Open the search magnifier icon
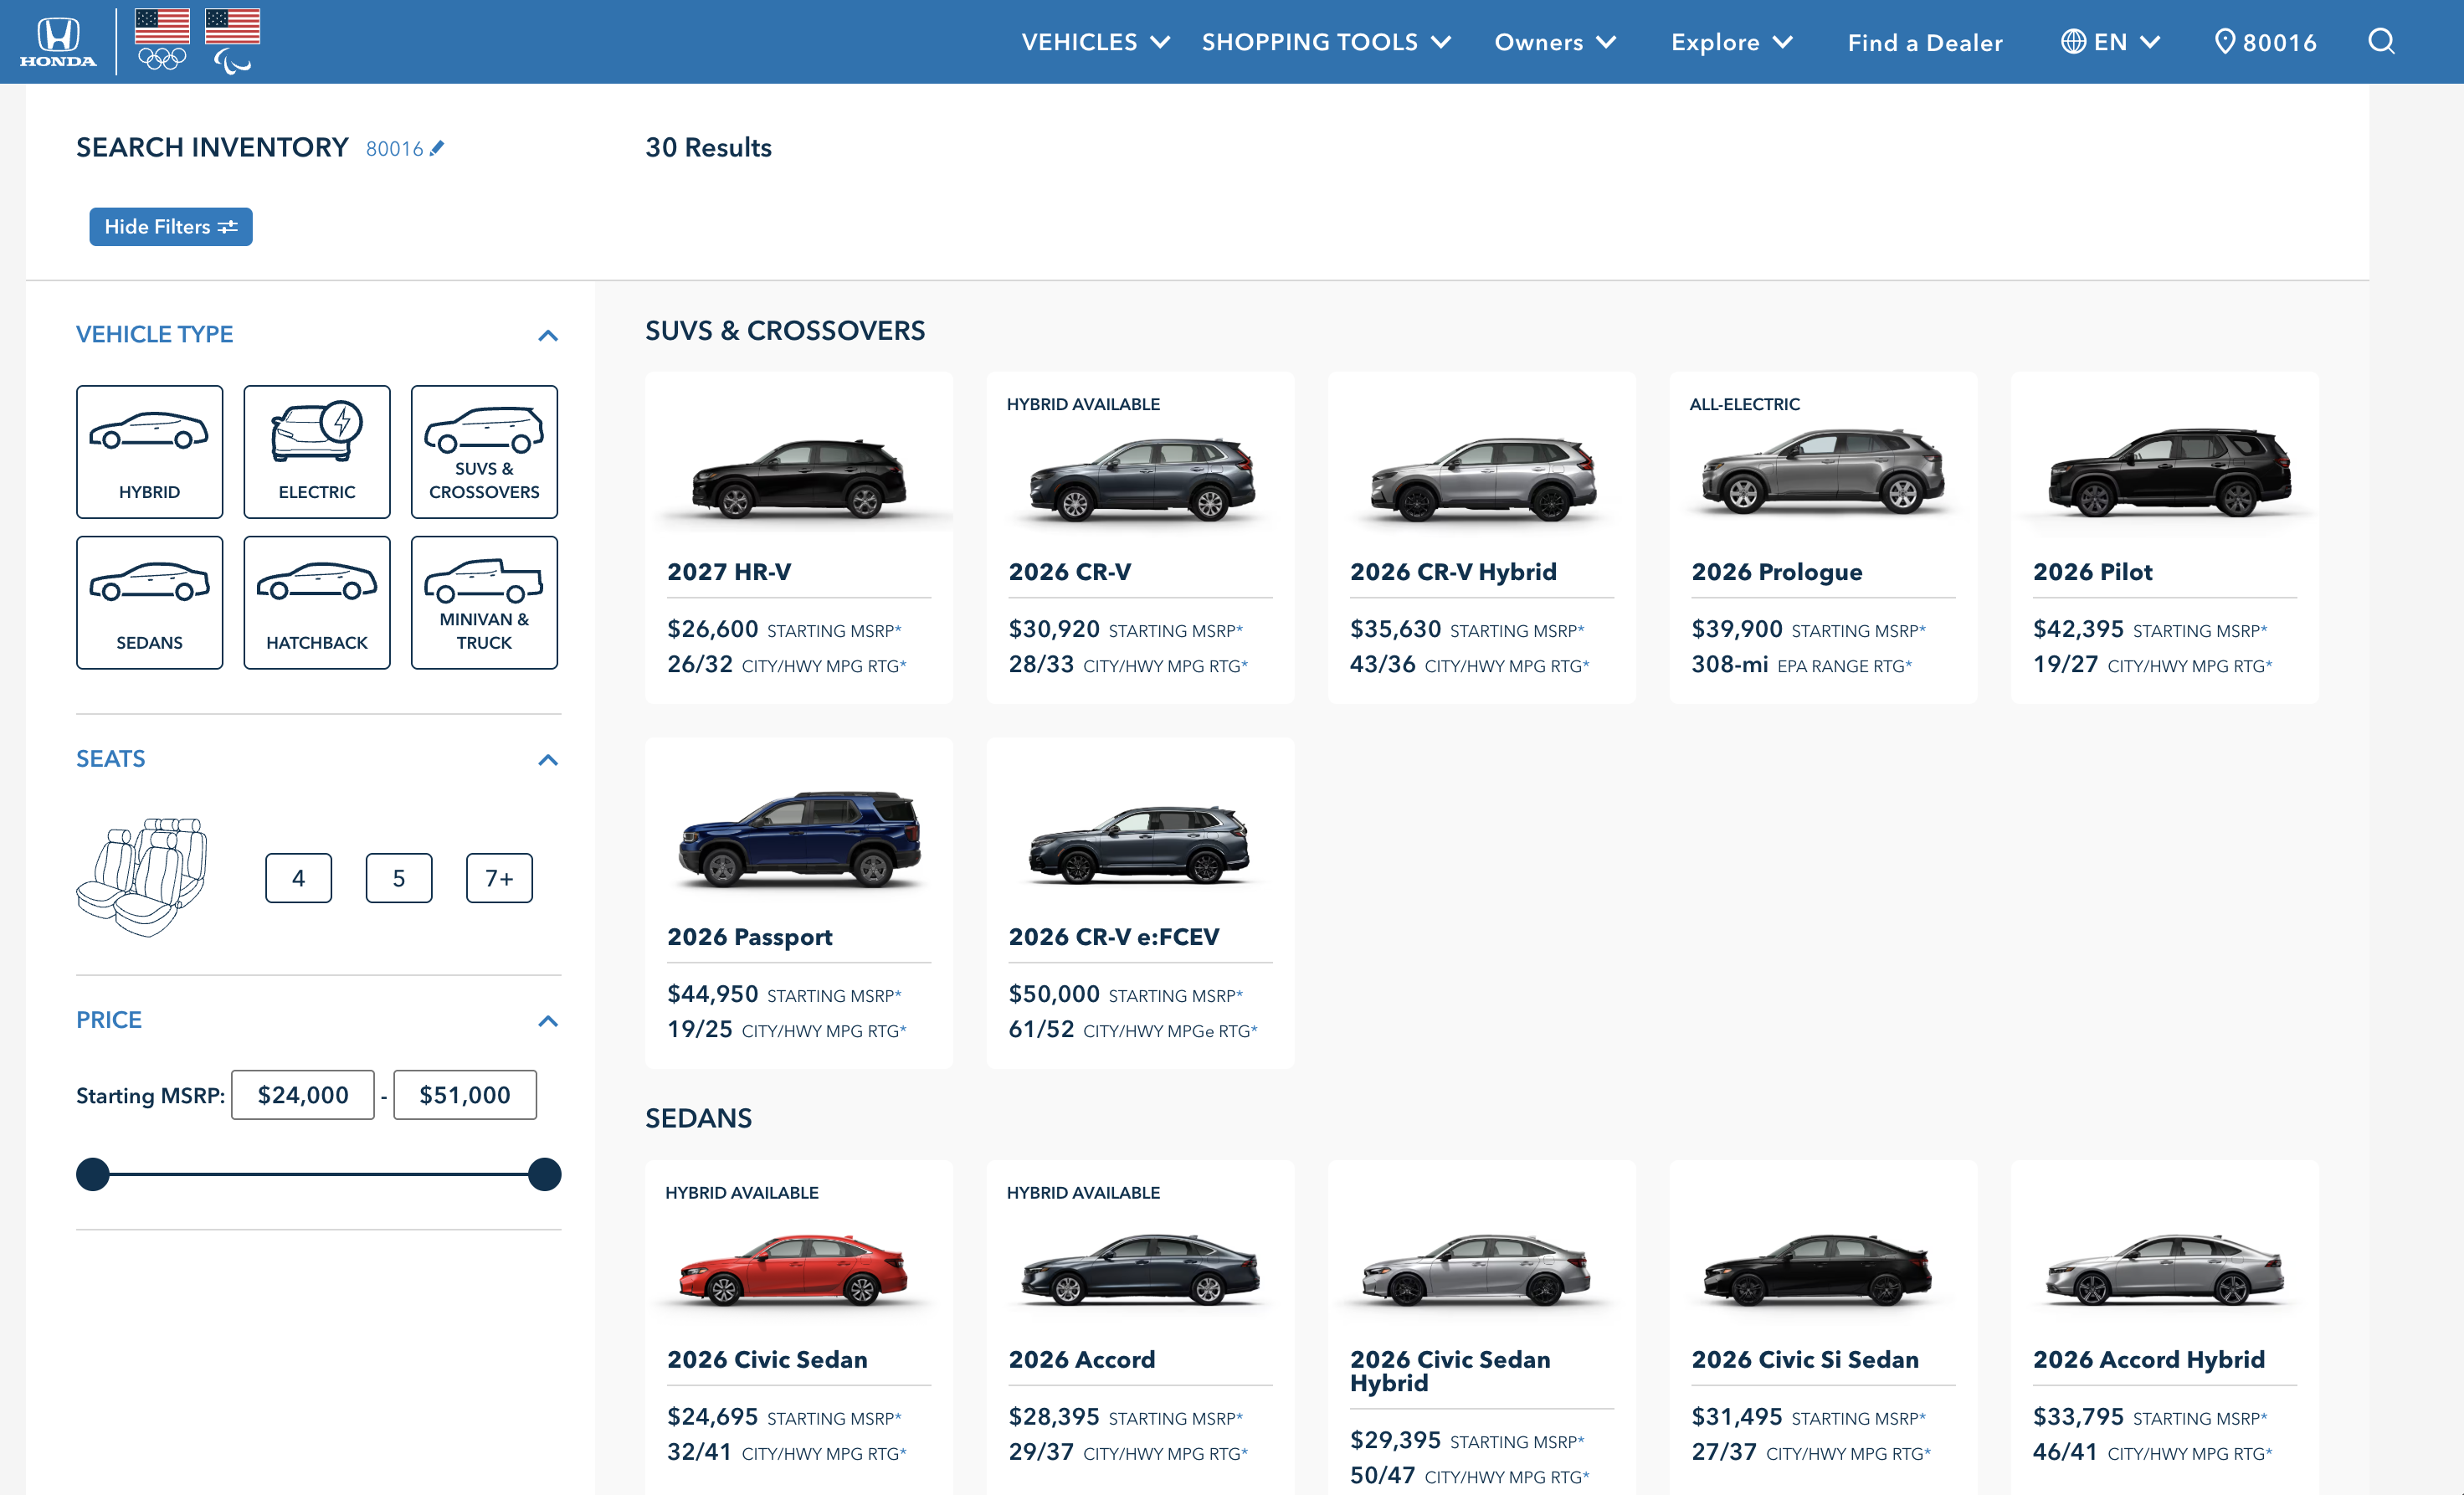The image size is (2464, 1495). tap(2381, 41)
